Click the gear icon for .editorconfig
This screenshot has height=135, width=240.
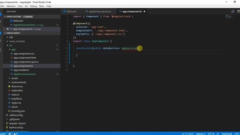coord(7,115)
